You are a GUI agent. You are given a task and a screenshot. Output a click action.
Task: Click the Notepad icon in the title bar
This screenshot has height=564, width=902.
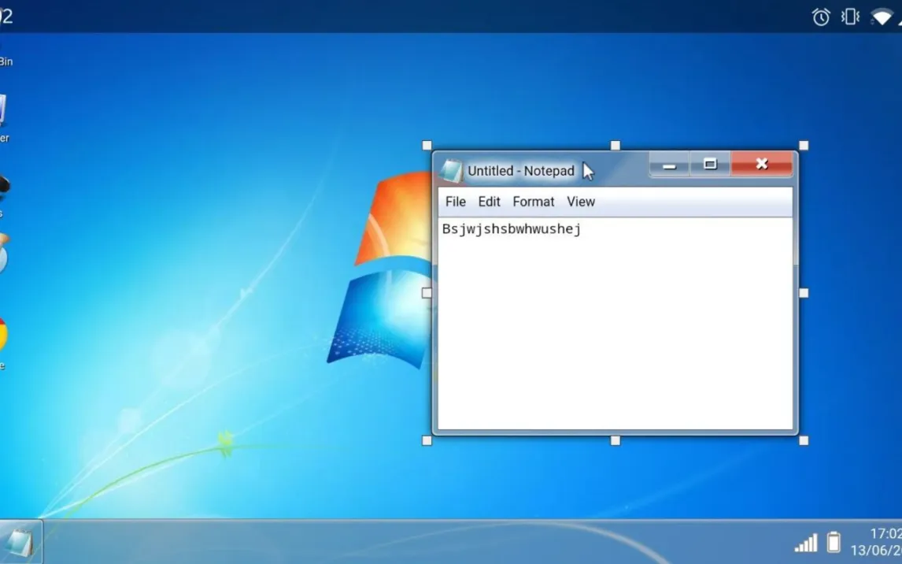coord(451,171)
